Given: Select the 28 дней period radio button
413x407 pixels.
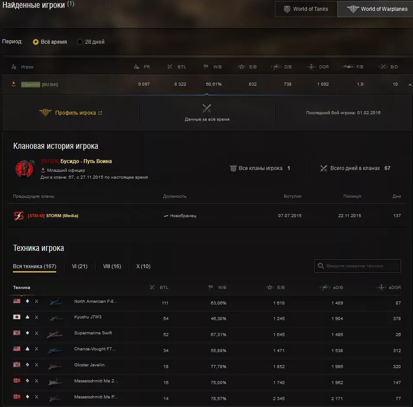Looking at the screenshot, I should 79,42.
